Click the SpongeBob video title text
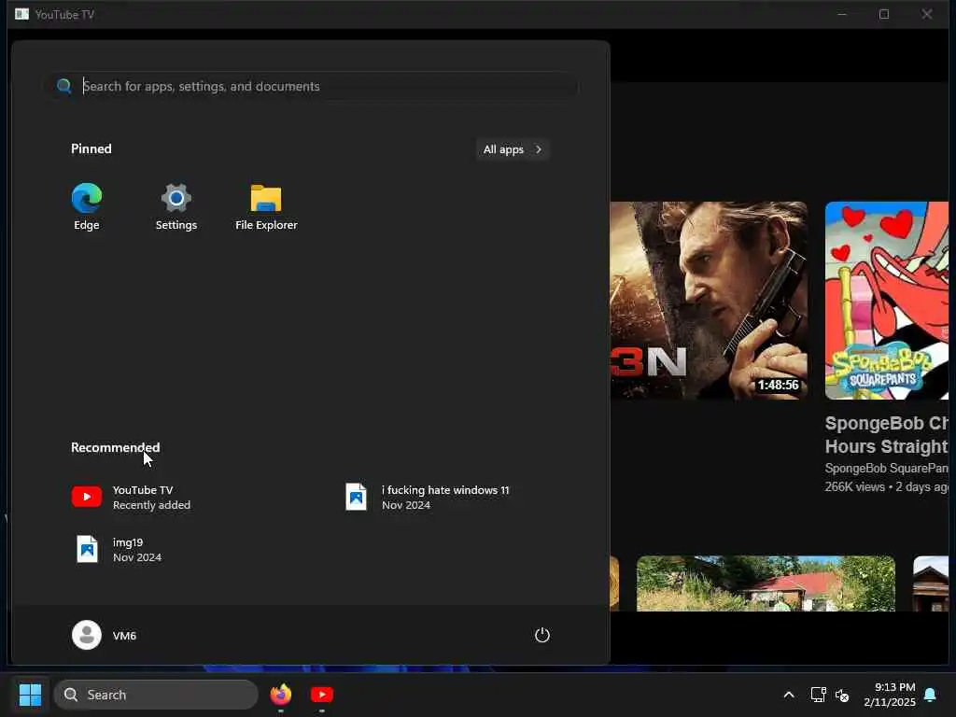Image resolution: width=956 pixels, height=717 pixels. coord(887,435)
